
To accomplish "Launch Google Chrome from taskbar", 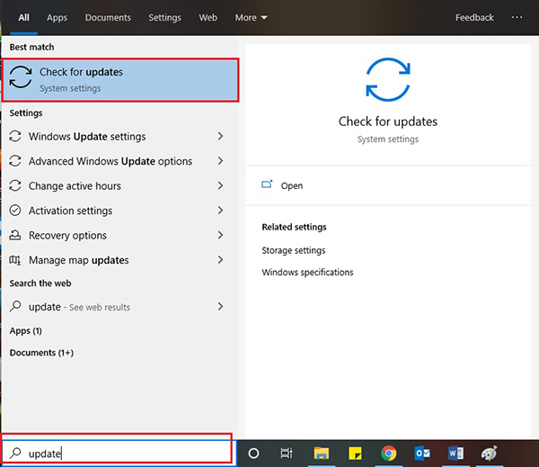I will coord(388,454).
